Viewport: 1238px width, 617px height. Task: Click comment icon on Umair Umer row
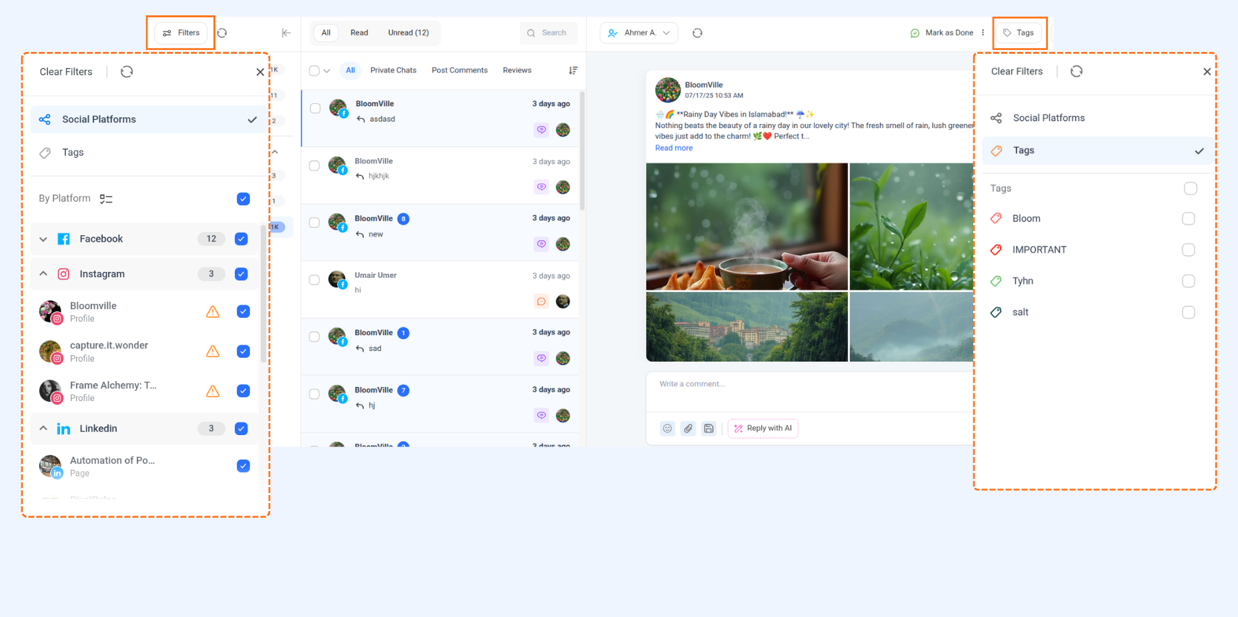(542, 301)
